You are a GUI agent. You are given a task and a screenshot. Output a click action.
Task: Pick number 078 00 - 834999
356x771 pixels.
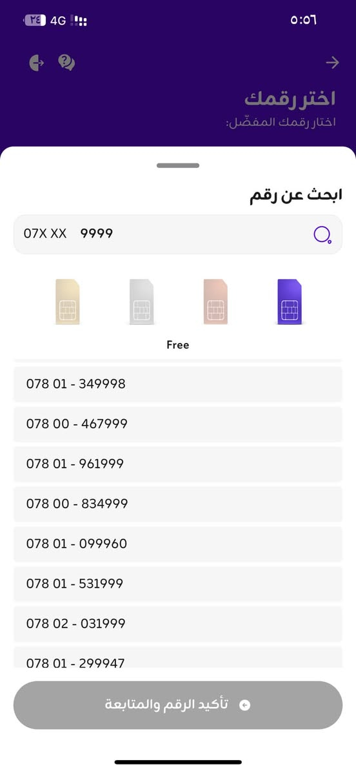[x=178, y=504]
